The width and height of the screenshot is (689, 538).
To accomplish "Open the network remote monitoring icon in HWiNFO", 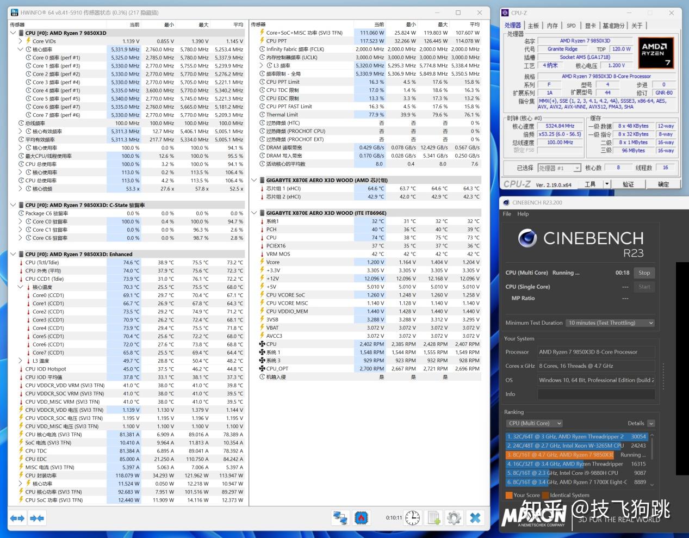I will pos(340,518).
